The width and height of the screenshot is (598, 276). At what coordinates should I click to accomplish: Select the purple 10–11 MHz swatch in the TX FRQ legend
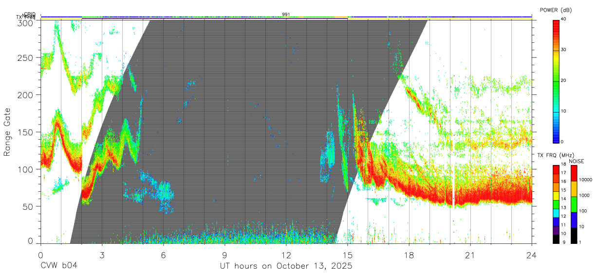tap(556, 231)
